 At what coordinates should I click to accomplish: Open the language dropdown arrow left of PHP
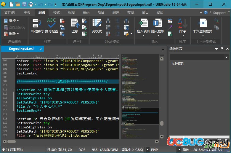click(147, 150)
